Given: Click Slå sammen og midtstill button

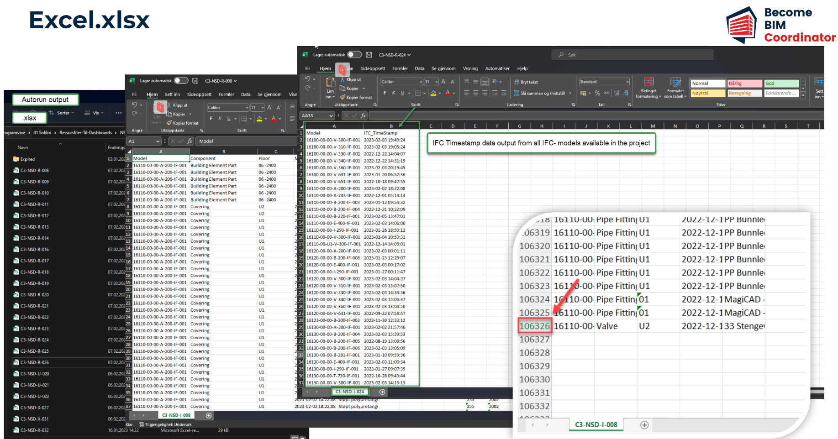Looking at the screenshot, I should [x=539, y=93].
